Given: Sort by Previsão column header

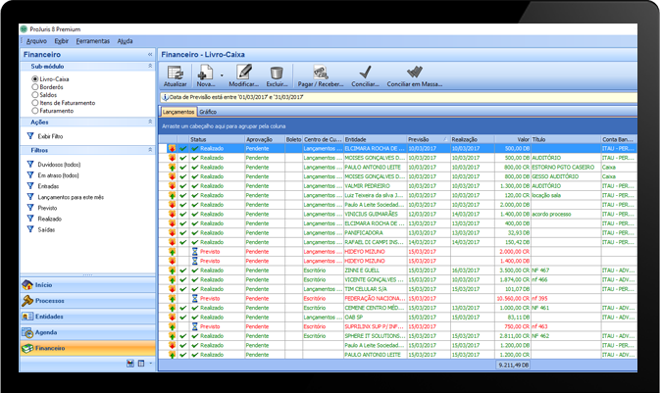Looking at the screenshot, I should point(428,139).
